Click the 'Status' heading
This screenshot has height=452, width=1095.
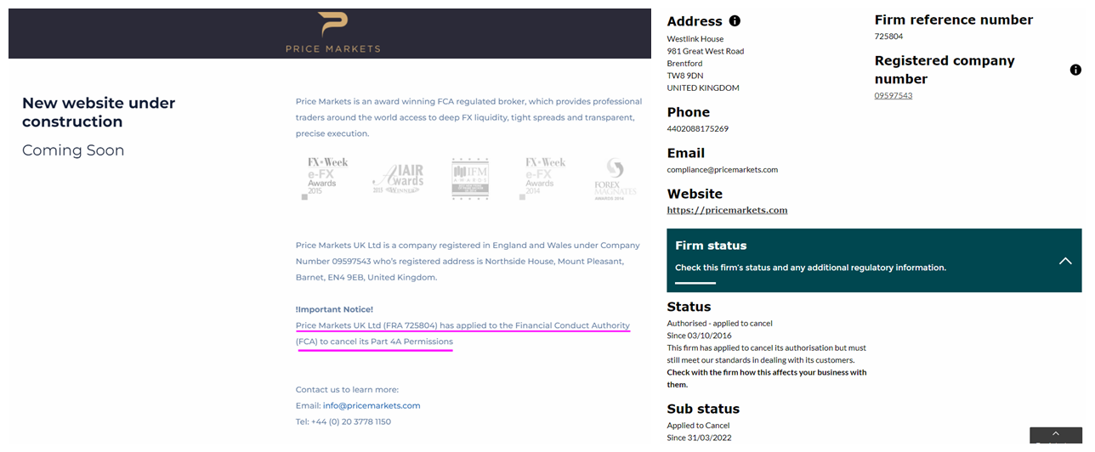coord(689,307)
